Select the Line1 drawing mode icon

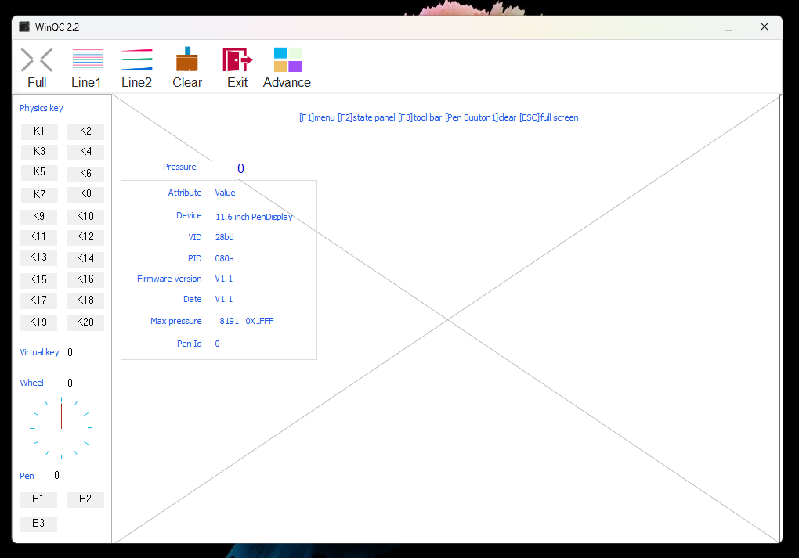87,60
